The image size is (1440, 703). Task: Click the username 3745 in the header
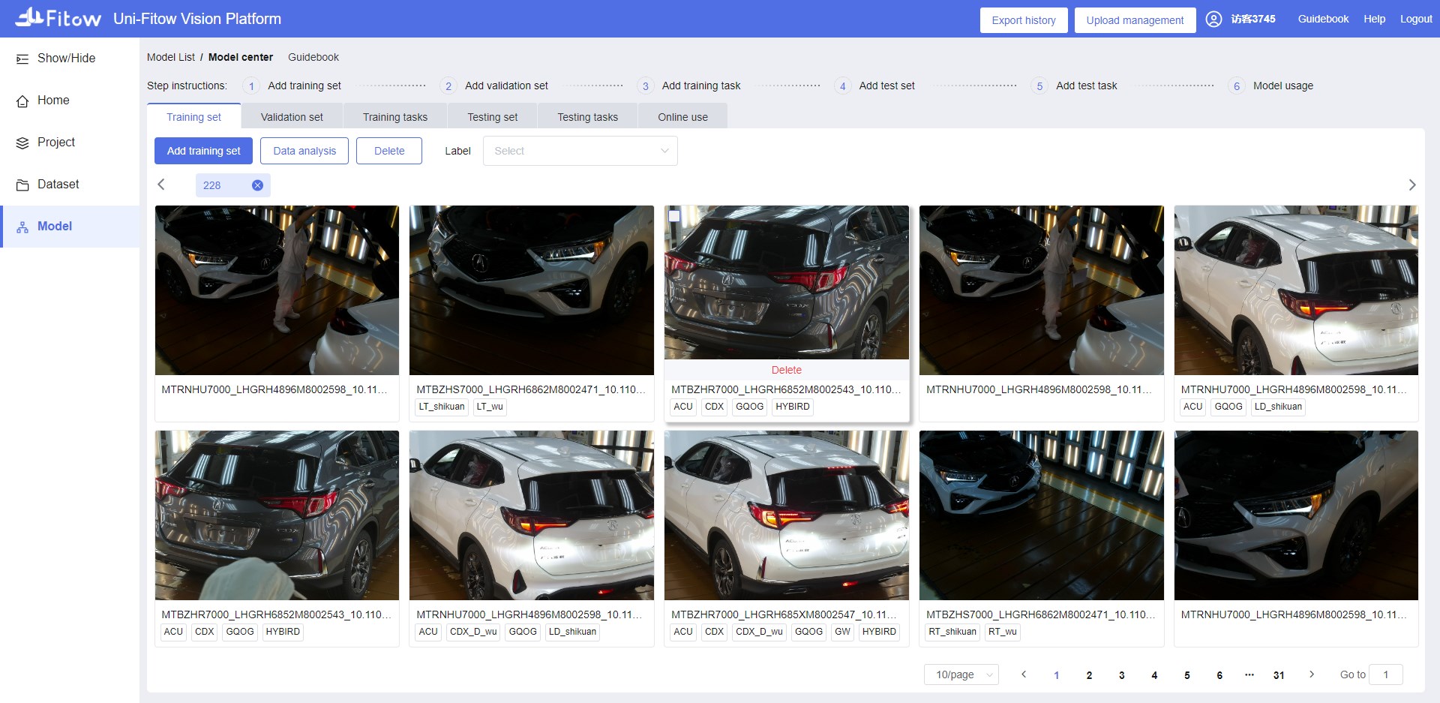(1253, 19)
